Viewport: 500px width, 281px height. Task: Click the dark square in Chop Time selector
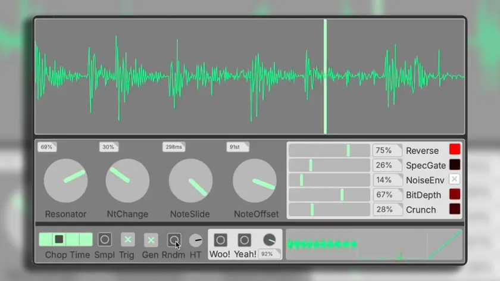tap(59, 239)
